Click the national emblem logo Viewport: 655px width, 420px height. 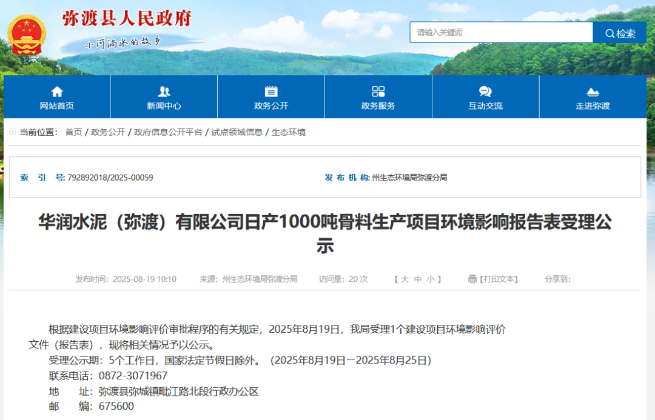tap(26, 35)
